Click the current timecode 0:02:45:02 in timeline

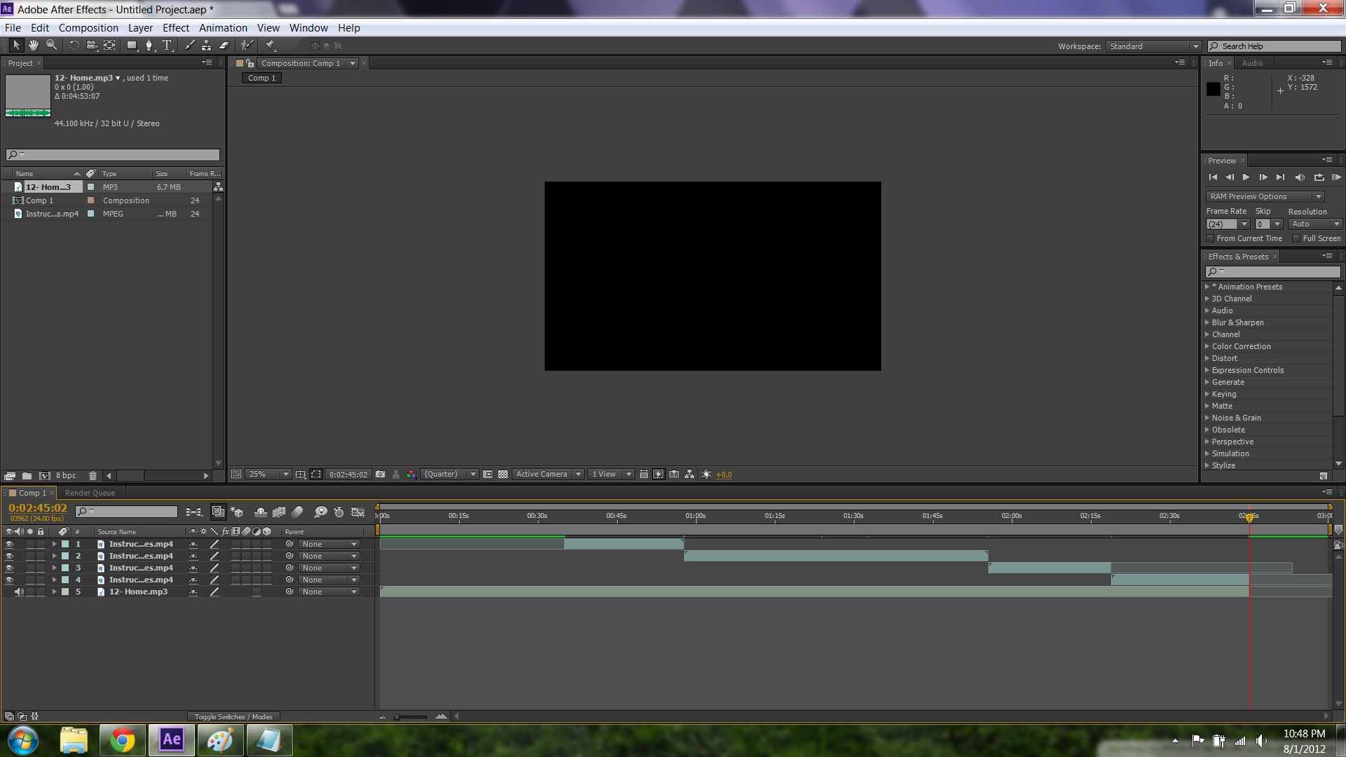[38, 508]
